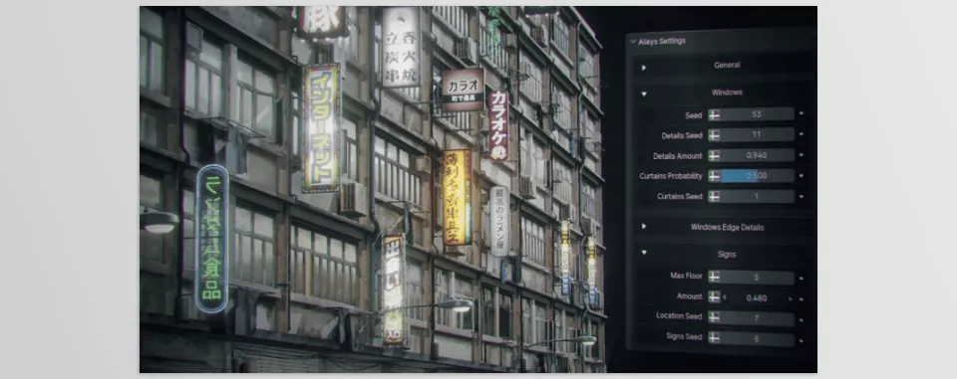Click the 'Signs Seed' label text
The width and height of the screenshot is (957, 379).
pyautogui.click(x=684, y=336)
